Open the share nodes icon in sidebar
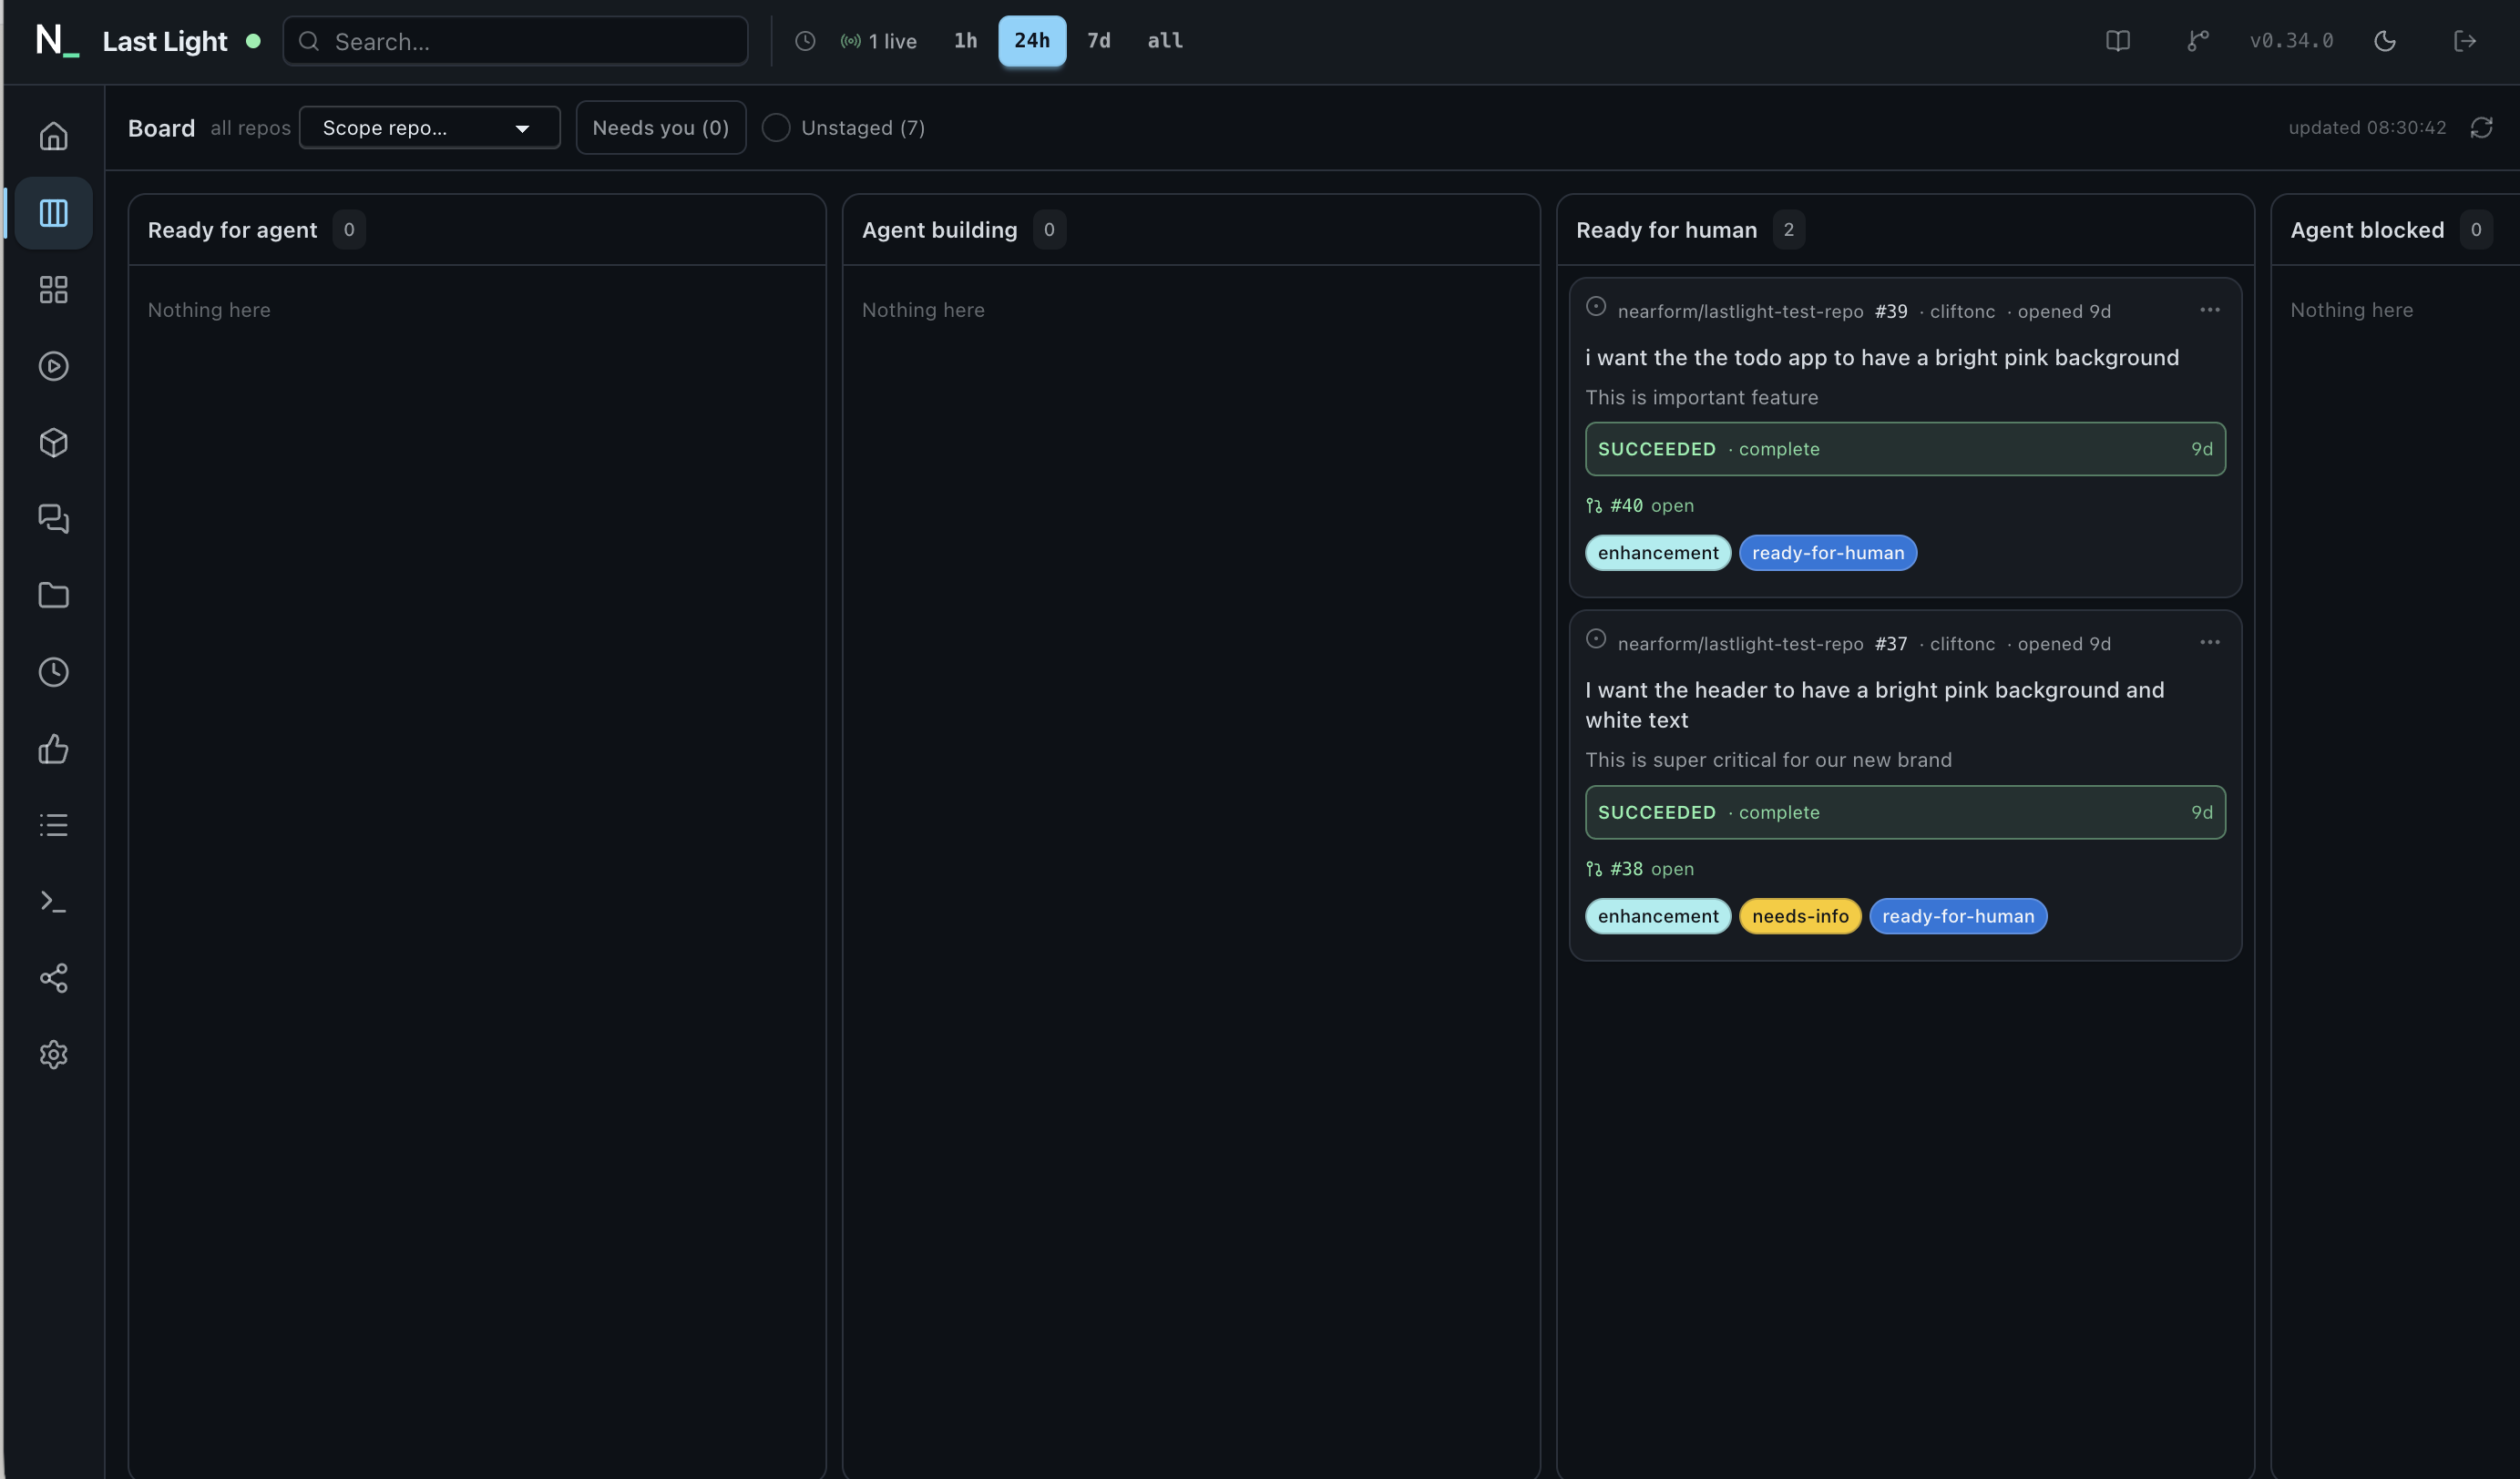The height and width of the screenshot is (1479, 2520). click(54, 977)
